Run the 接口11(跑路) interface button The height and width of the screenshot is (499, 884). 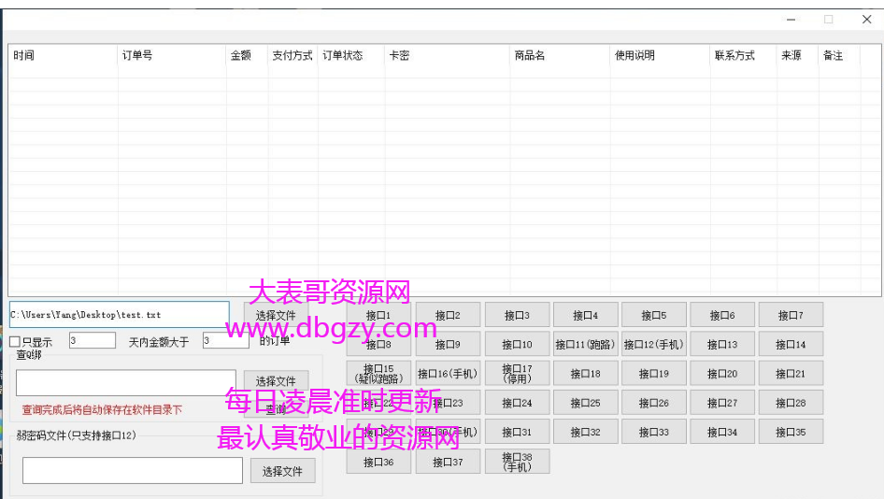tap(585, 345)
